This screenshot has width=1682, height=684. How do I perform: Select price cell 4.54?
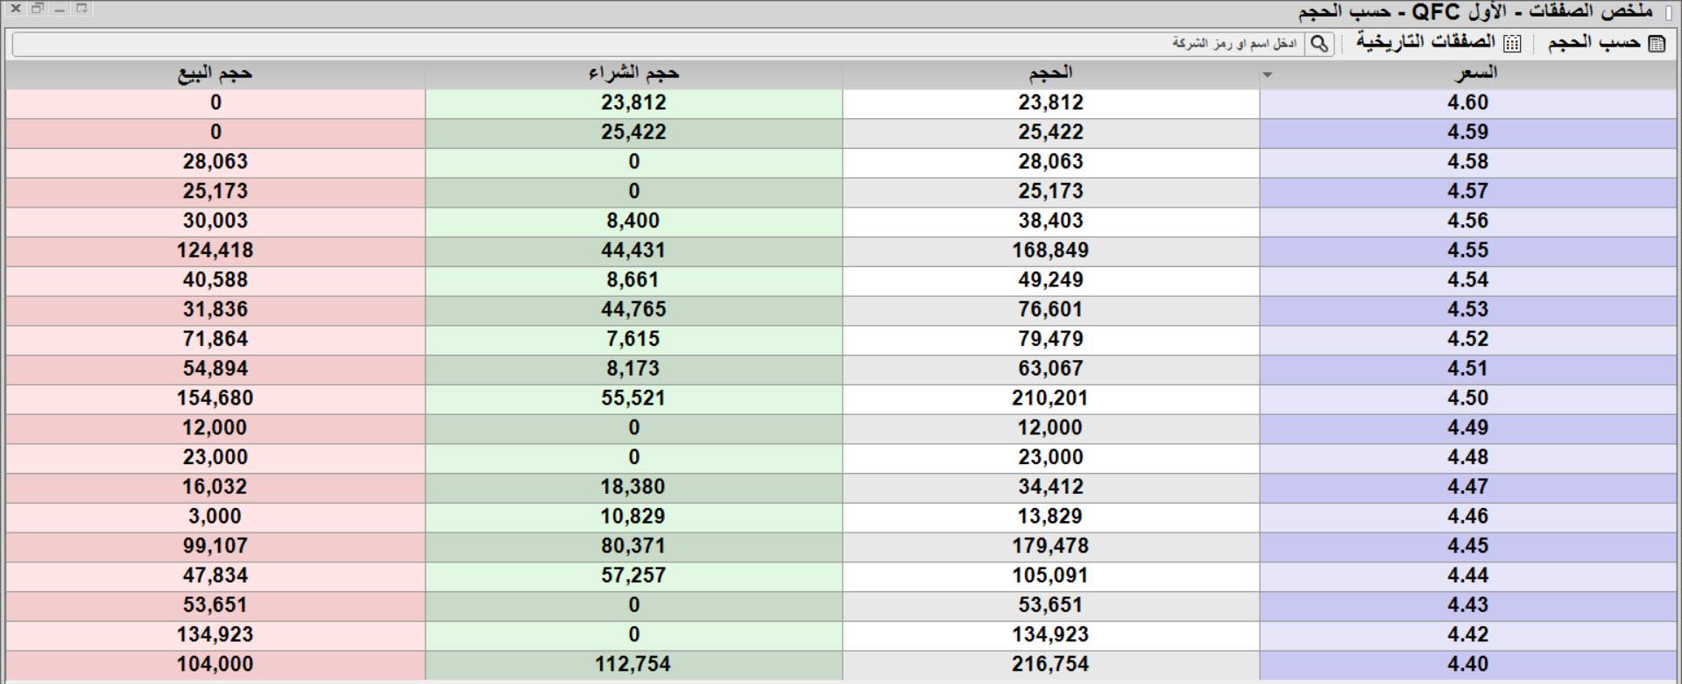click(x=1468, y=280)
